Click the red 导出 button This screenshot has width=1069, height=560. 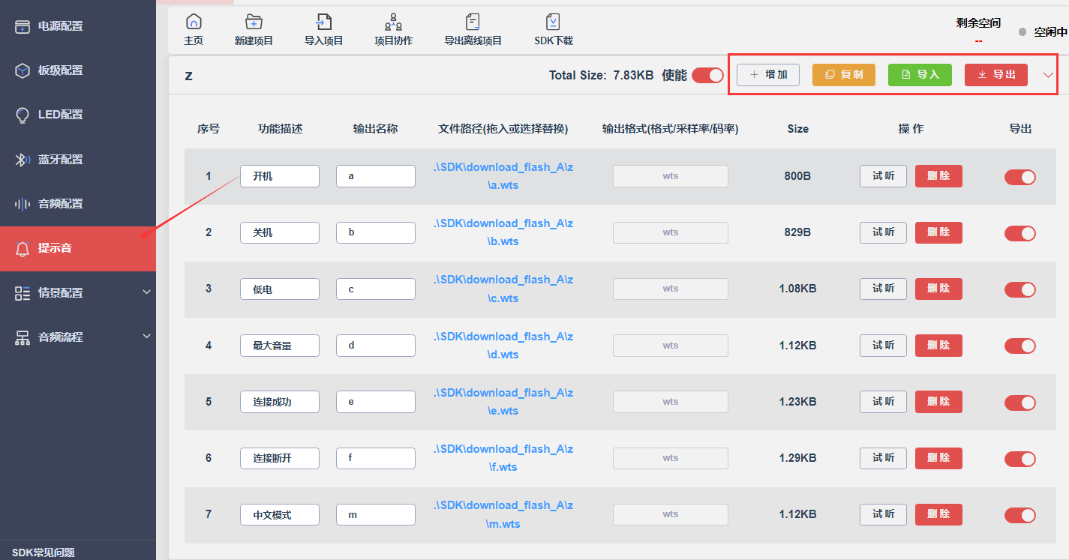(996, 75)
